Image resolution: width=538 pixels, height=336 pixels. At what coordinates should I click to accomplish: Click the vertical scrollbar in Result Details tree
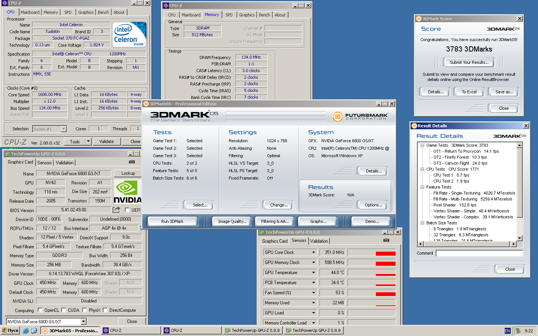tap(519, 183)
